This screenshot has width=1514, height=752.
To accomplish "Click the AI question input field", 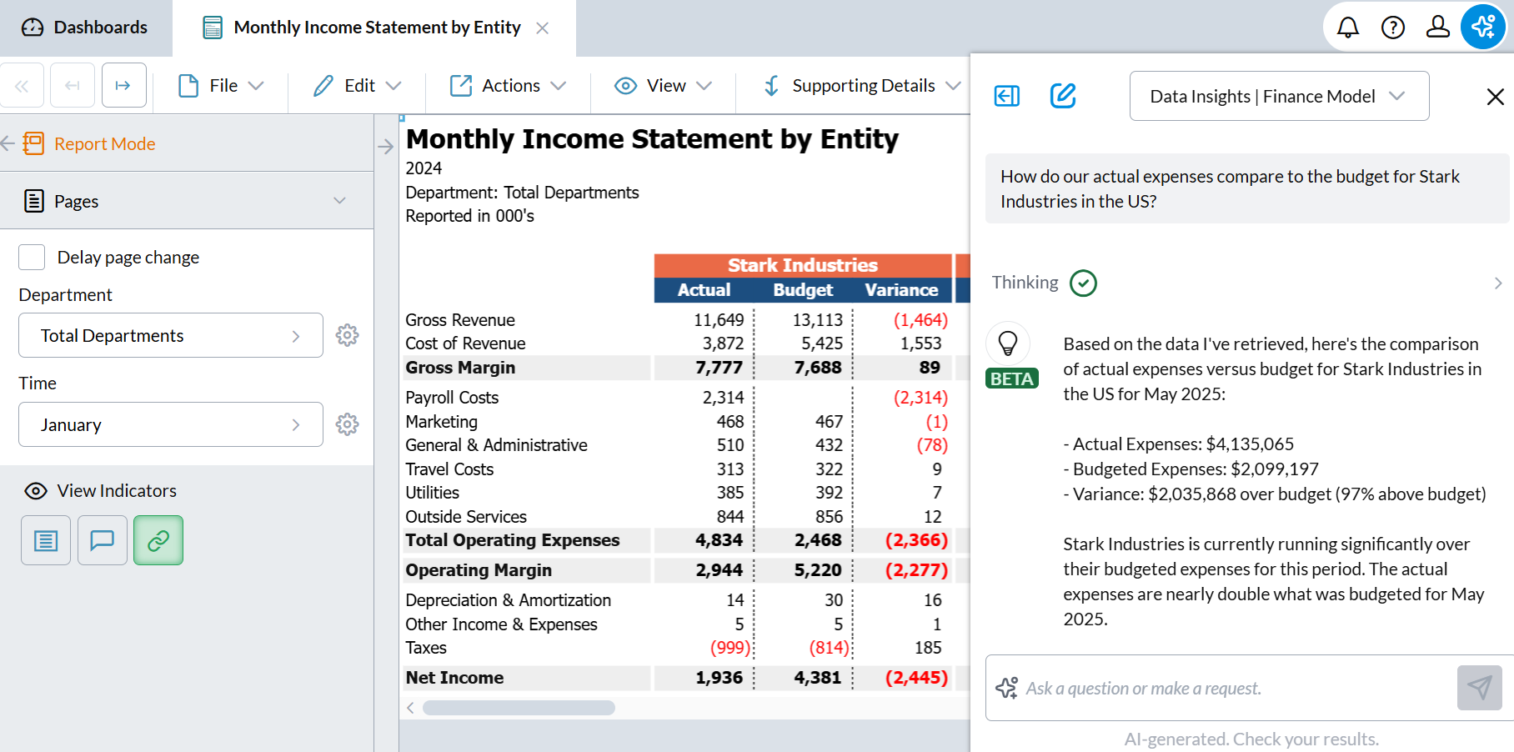I will pyautogui.click(x=1209, y=688).
